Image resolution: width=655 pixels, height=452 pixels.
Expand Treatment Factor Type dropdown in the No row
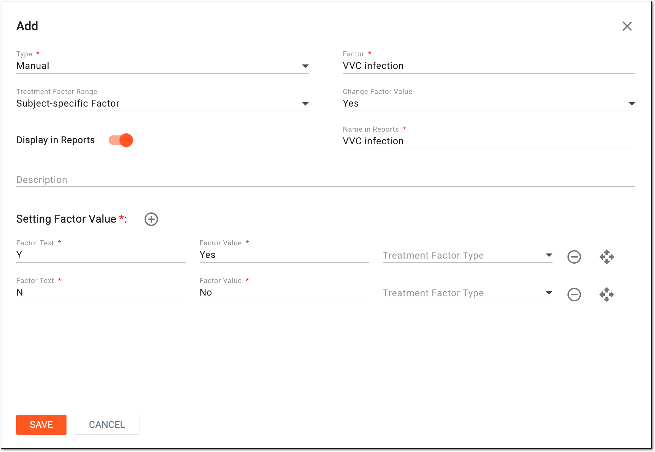click(468, 293)
